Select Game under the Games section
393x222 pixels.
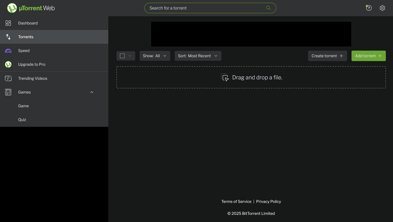tap(23, 106)
